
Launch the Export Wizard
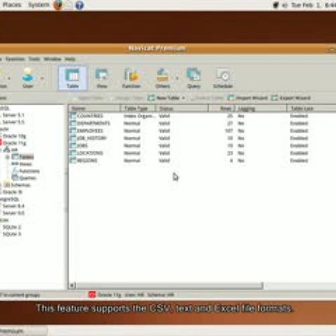[291, 98]
